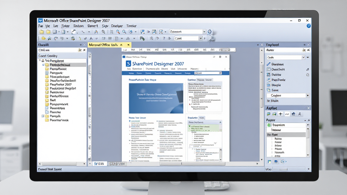This screenshot has height=195, width=347.
Task: Click the blue floppy publish icon in top toolbar
Action: pyautogui.click(x=143, y=32)
